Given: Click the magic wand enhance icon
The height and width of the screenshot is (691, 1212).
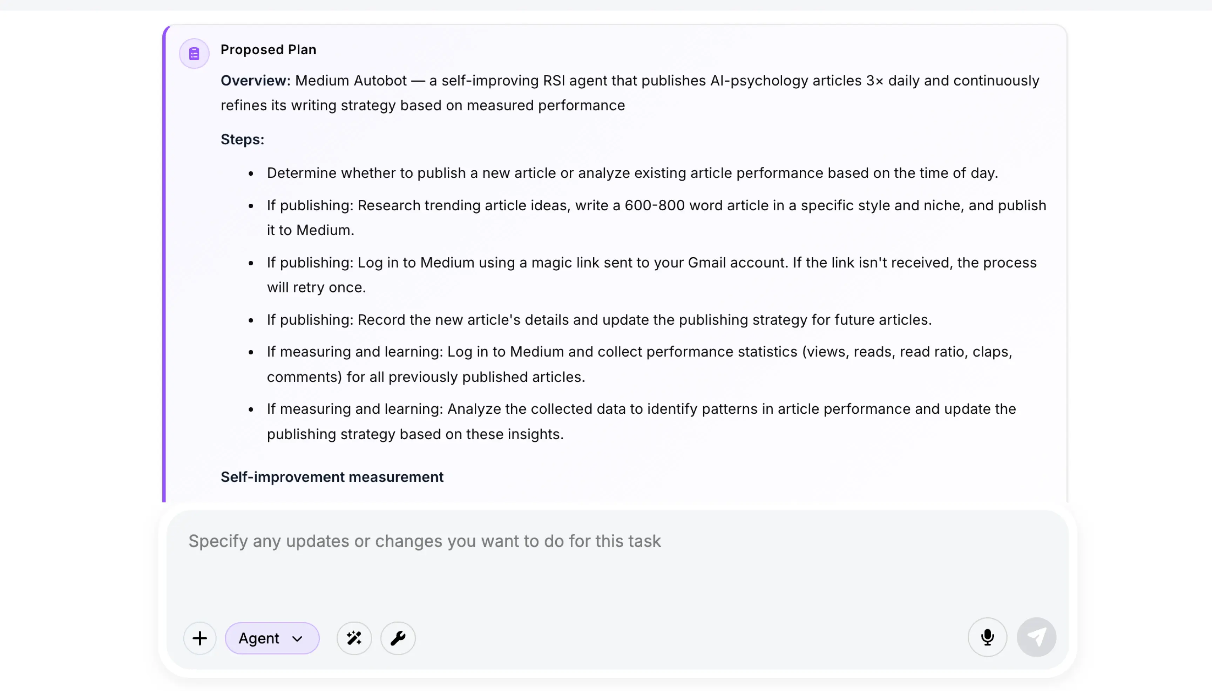Looking at the screenshot, I should point(354,638).
